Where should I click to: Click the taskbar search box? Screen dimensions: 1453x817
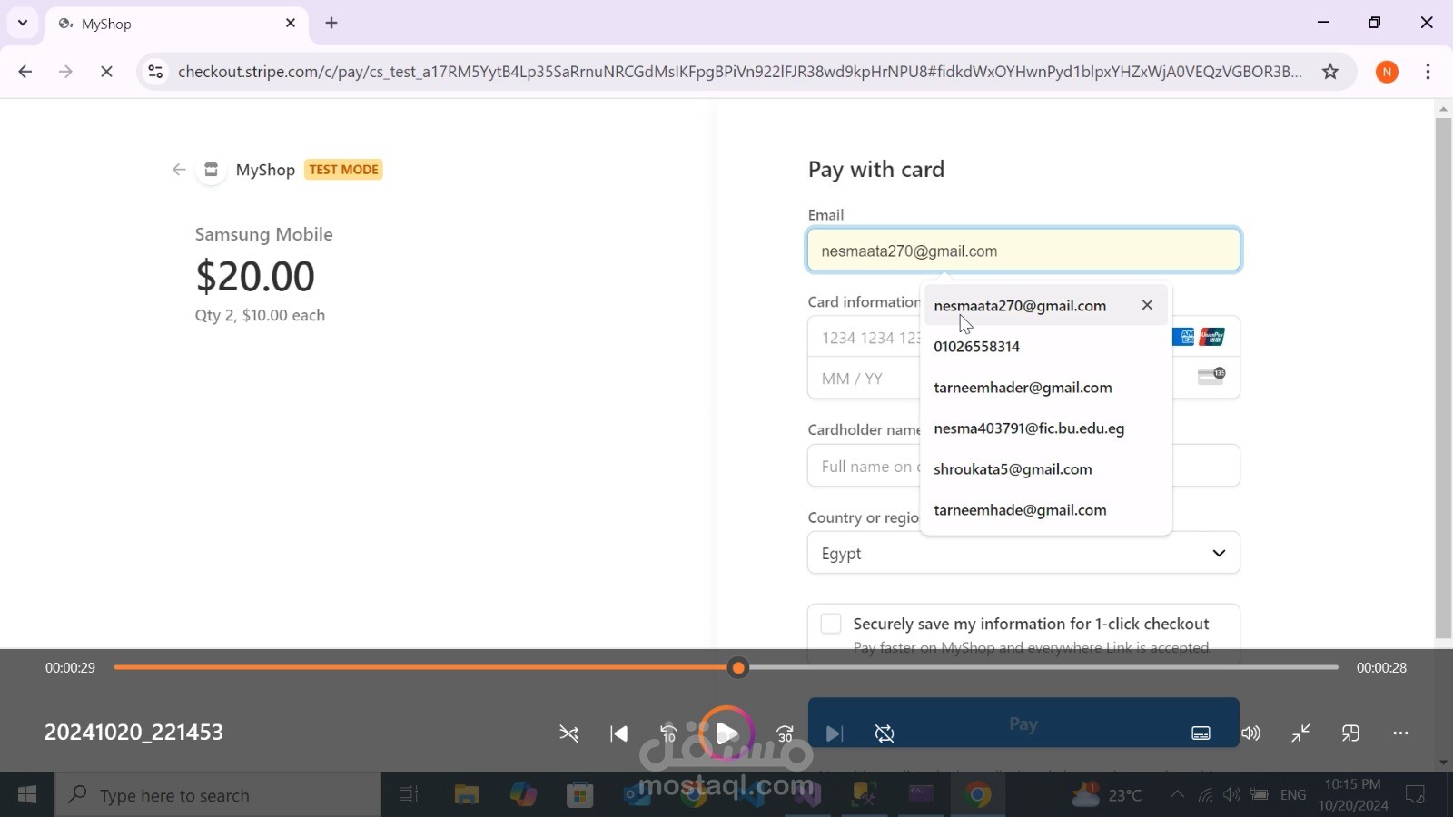click(x=218, y=795)
